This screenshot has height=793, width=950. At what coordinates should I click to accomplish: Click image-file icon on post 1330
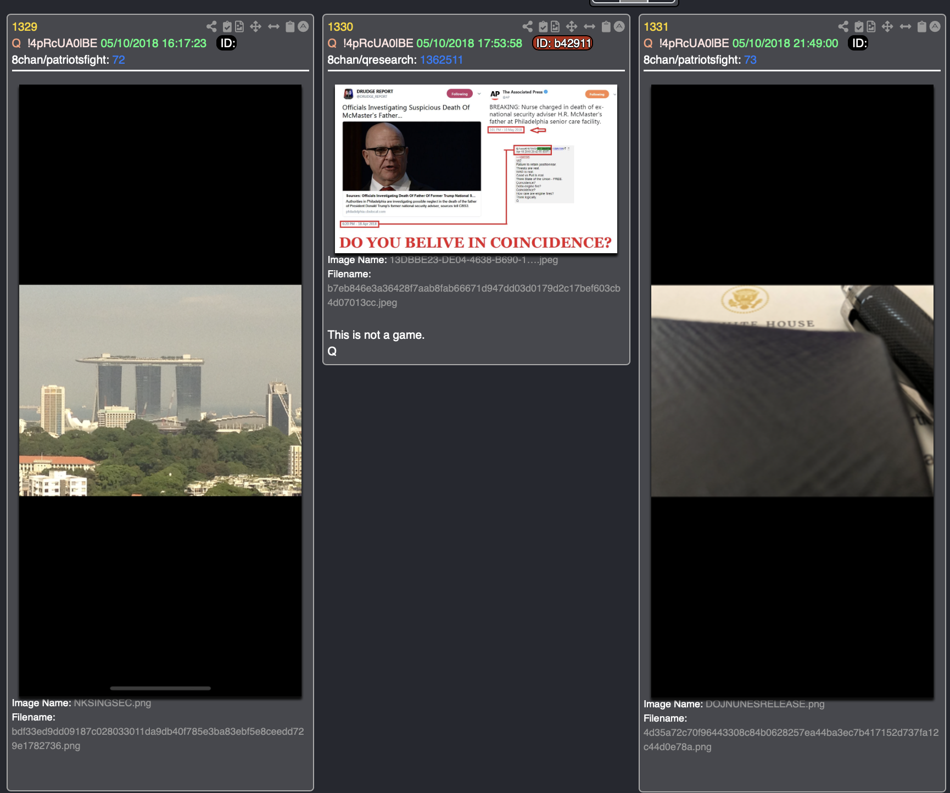[x=555, y=26]
